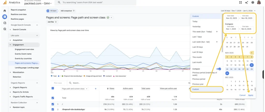
Task: Uncheck the /fireproof-site-duckduckgo/ row checkbox
Action: point(53,109)
